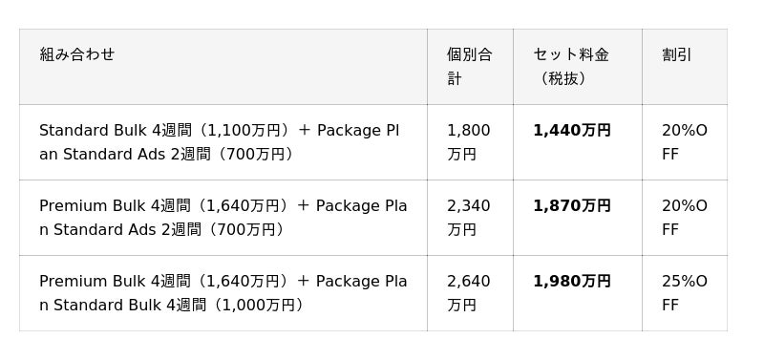Click the 割引 column header
The image size is (764, 360).
(685, 67)
